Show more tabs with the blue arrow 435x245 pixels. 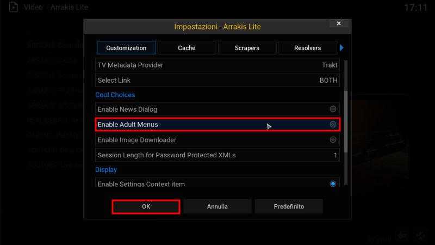(x=341, y=48)
